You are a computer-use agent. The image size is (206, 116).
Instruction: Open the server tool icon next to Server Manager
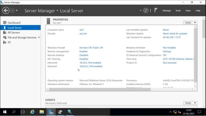click(60, 112)
